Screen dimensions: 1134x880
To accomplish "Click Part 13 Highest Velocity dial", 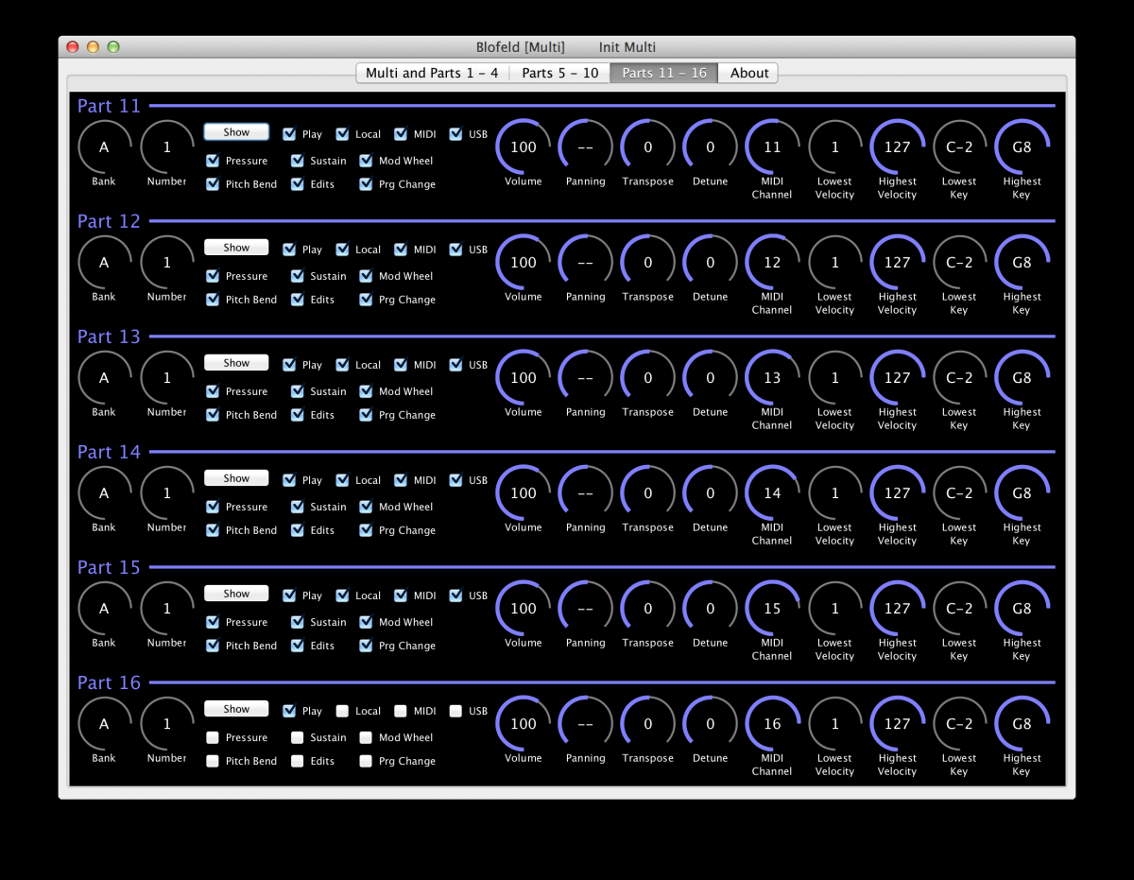I will 897,378.
